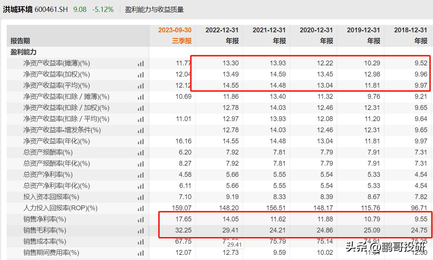433x260 pixels.
Task: Open chart icon for 销售毛利率(%) row
Action: pyautogui.click(x=141, y=231)
